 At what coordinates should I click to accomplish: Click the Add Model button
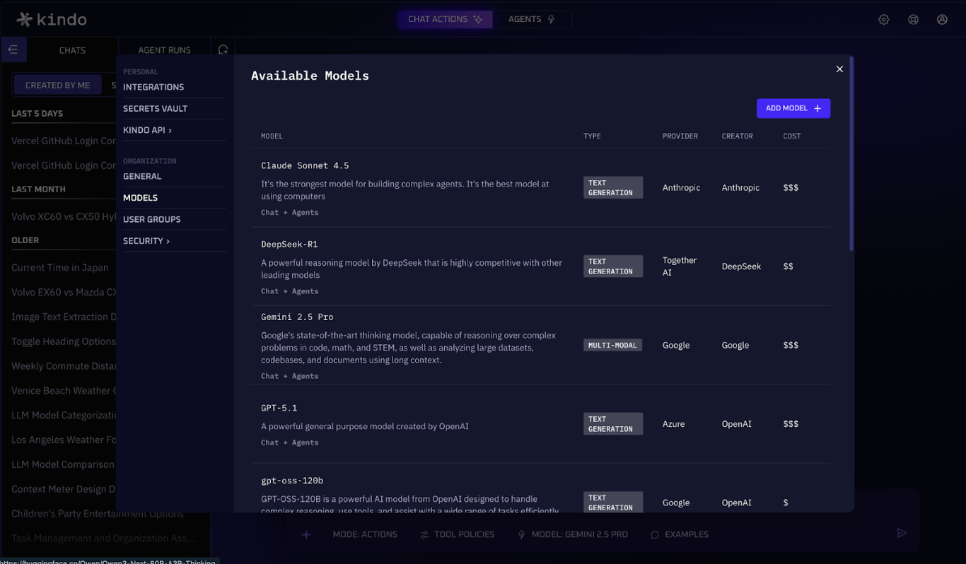tap(793, 108)
